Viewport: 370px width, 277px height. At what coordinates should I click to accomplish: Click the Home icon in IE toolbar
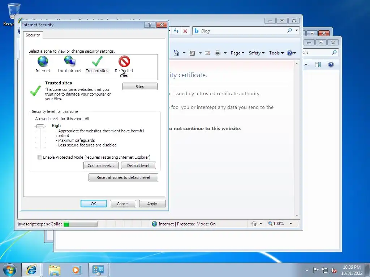click(176, 53)
